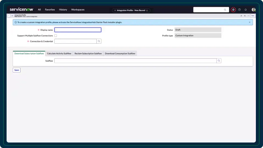Screen dimensions: 263x148
Task: Click the 'Display name' field label
Action: [47, 30]
